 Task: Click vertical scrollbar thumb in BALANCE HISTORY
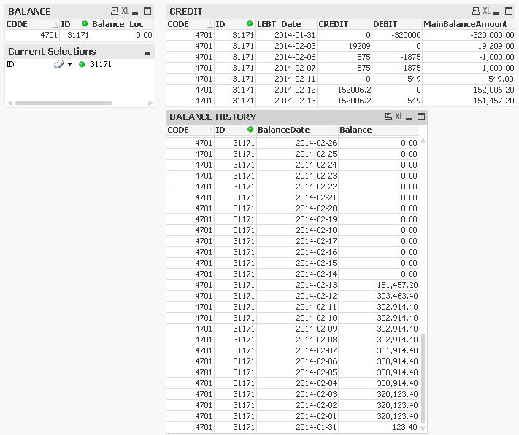[423, 379]
